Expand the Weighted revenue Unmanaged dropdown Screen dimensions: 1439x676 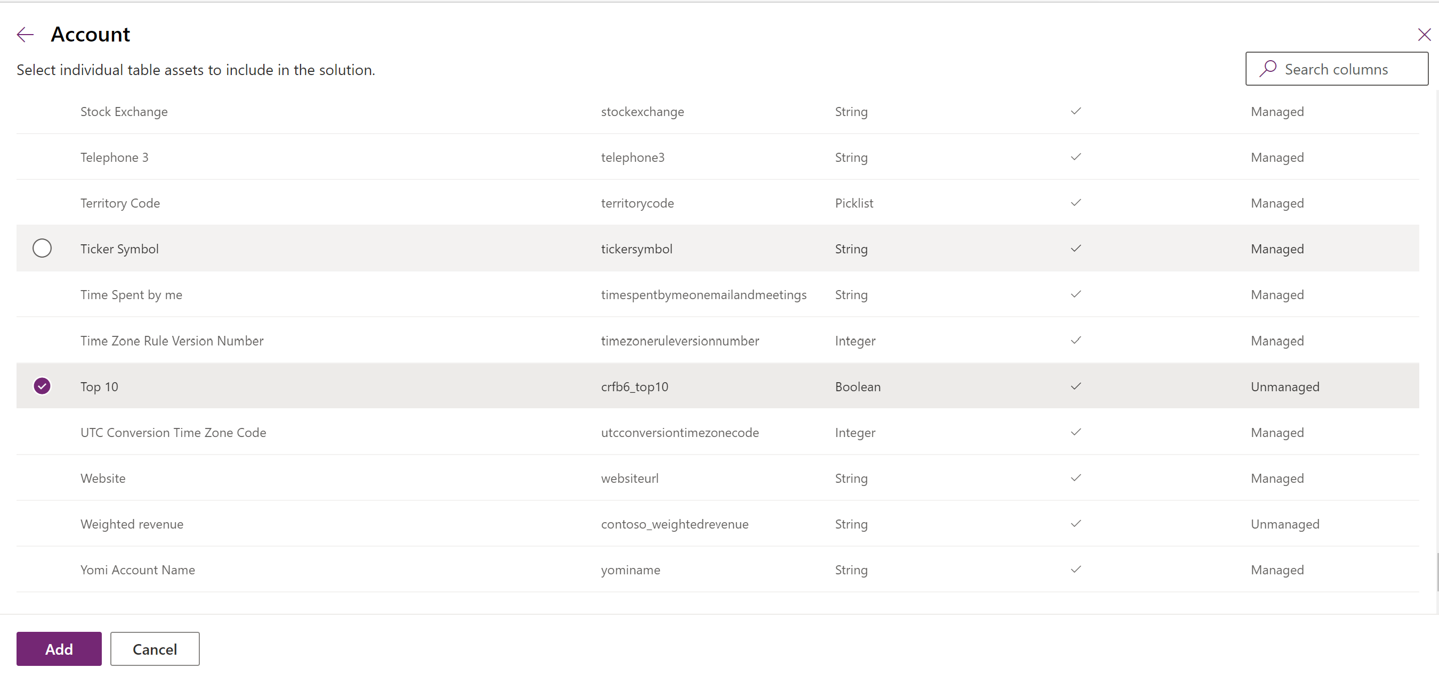pyautogui.click(x=1284, y=523)
